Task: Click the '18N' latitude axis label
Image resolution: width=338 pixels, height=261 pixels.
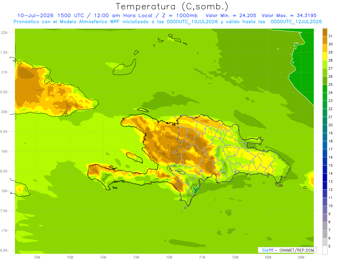Action: point(4,191)
